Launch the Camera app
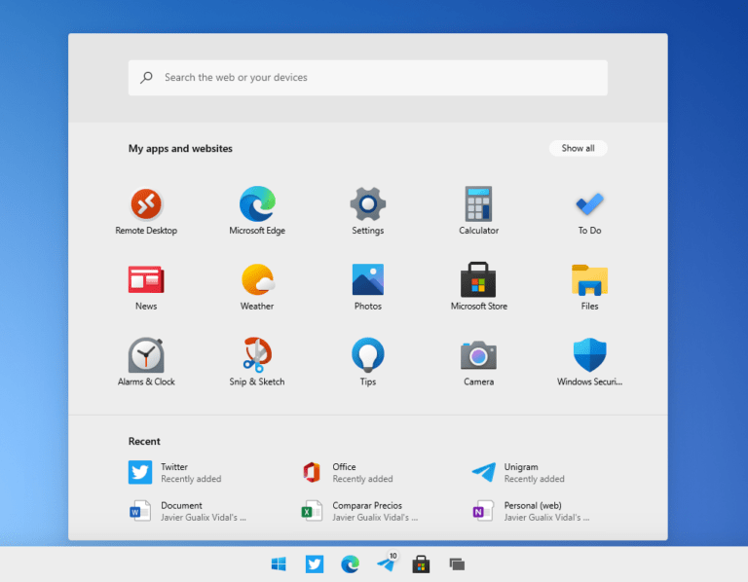The width and height of the screenshot is (748, 582). tap(478, 362)
